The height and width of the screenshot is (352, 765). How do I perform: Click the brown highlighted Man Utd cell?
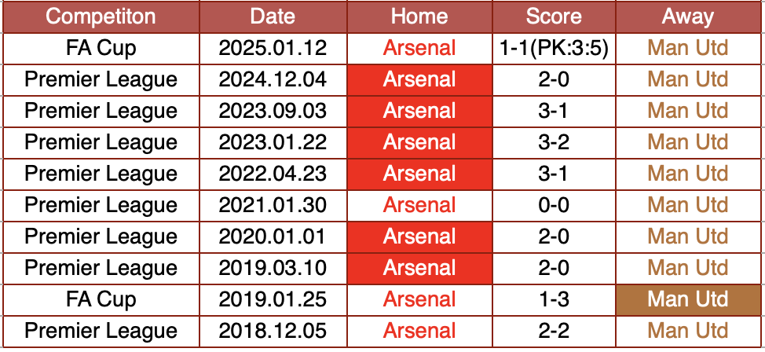688,299
